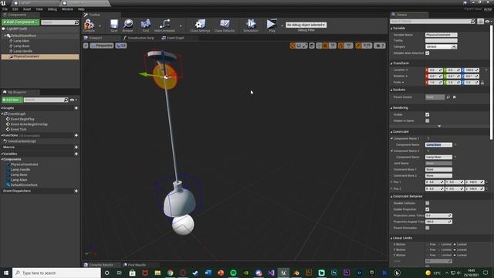Toggle viewport rotation snap icon

[x=341, y=46]
